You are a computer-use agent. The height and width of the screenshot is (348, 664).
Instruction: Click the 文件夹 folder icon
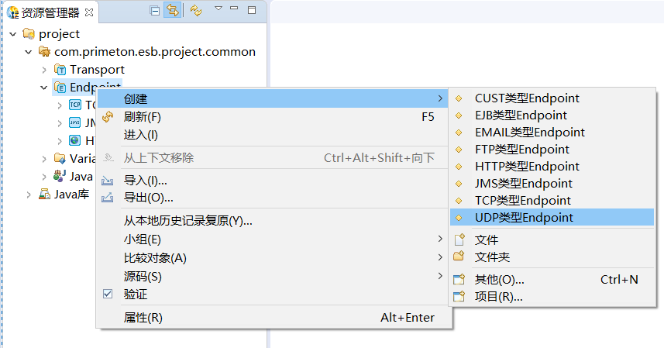459,257
